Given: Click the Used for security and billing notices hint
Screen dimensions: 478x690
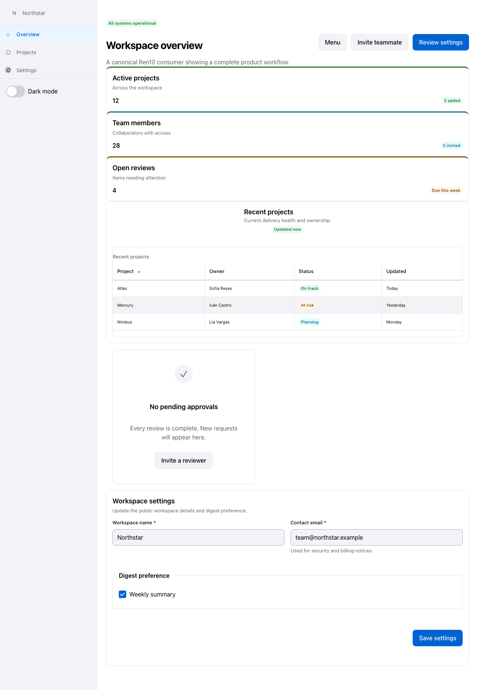Looking at the screenshot, I should (332, 551).
